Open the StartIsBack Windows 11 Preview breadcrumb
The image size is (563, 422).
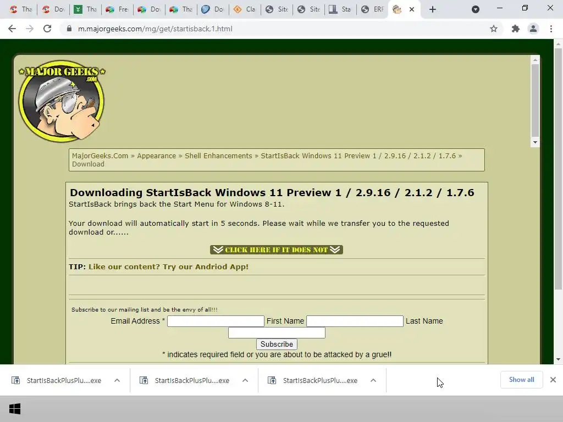(358, 156)
